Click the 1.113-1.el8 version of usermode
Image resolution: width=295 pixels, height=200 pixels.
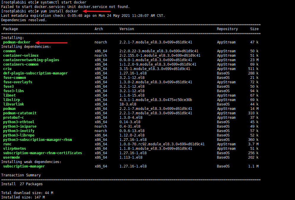pos(131,157)
